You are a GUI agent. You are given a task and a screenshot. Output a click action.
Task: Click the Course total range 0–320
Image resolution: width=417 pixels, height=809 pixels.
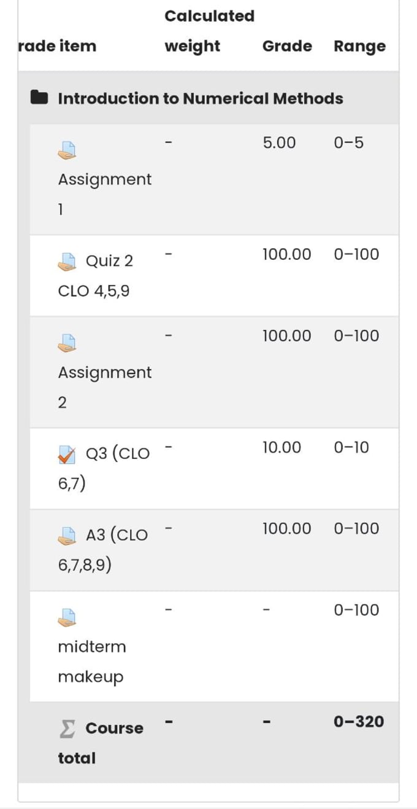point(359,722)
